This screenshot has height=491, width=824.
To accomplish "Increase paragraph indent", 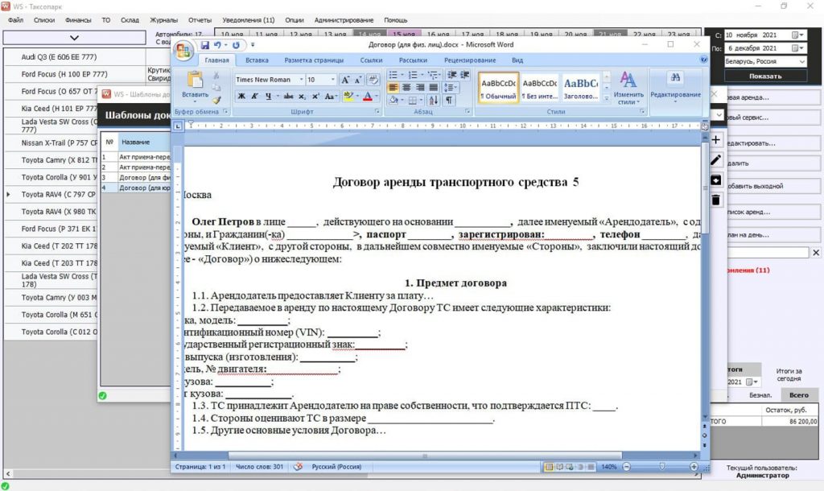I will click(464, 75).
